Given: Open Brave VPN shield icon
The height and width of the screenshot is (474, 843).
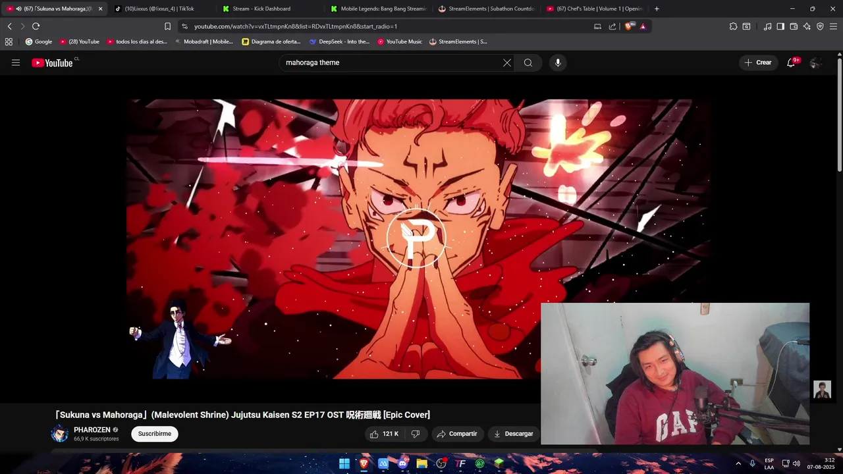Looking at the screenshot, I should coord(820,26).
